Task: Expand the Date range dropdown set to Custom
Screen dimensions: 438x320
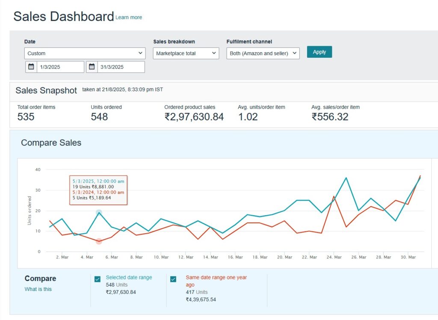Action: click(85, 53)
